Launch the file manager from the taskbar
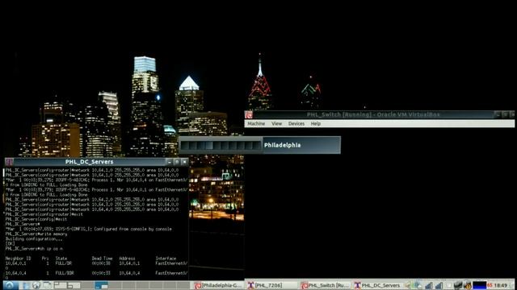517x290 pixels. coord(26,285)
